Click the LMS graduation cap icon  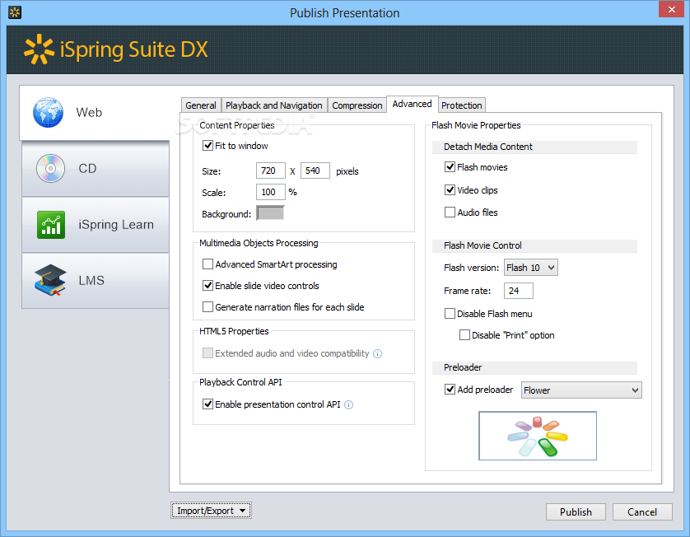(x=50, y=280)
